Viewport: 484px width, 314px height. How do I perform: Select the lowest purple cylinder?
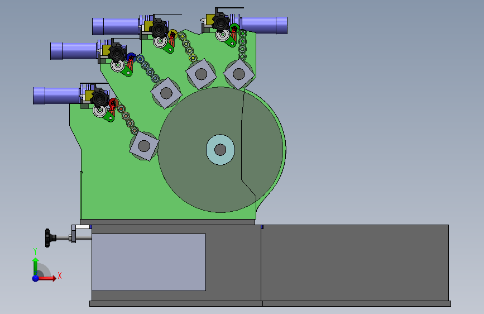coord(56,96)
